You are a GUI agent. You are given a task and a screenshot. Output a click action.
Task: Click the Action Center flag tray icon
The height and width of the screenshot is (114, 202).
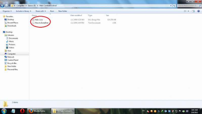[x=180, y=111]
